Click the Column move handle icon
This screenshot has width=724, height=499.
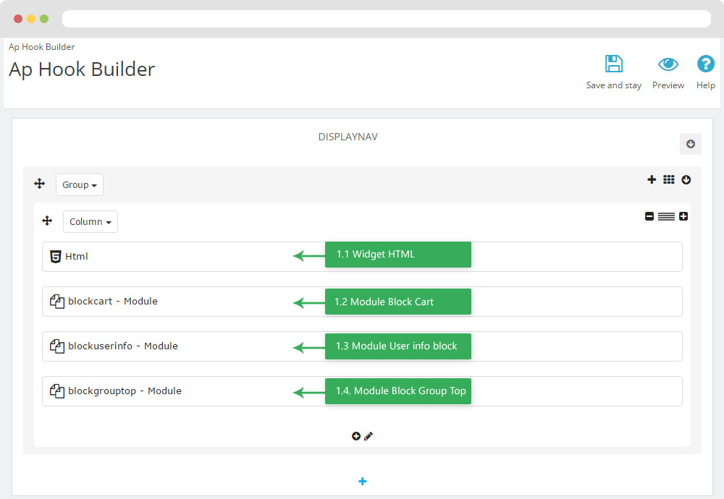[x=47, y=221]
